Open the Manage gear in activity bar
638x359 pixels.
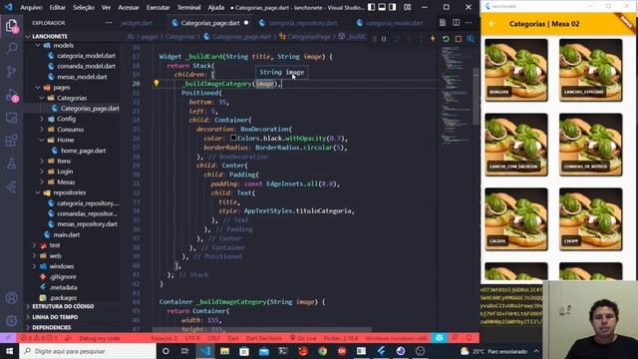(11, 321)
